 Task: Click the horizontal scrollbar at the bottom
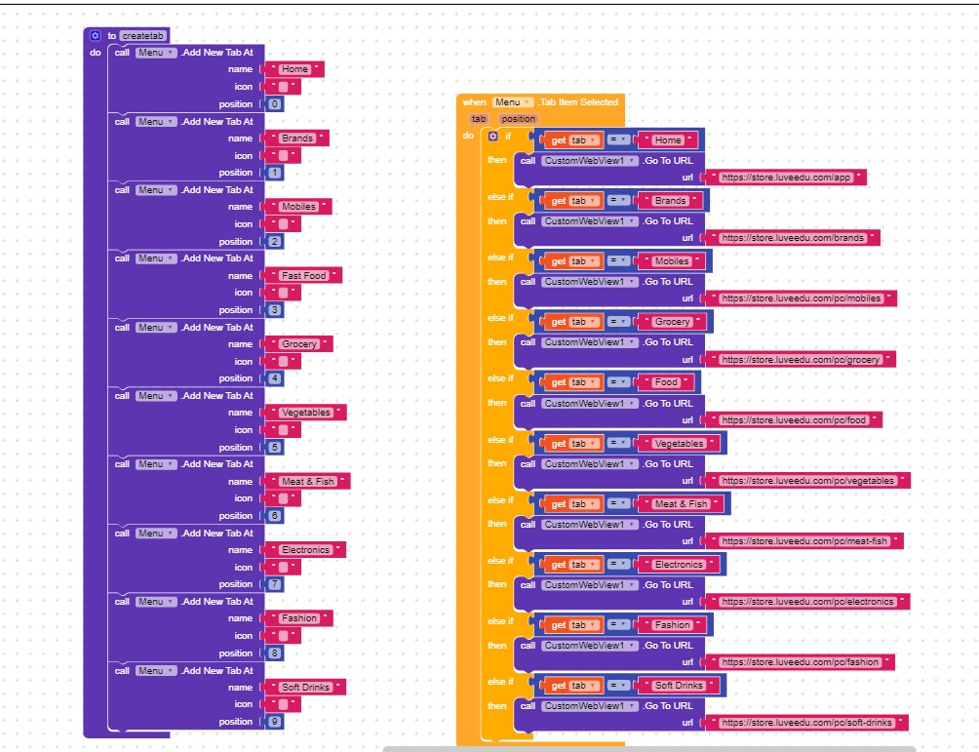(648, 748)
